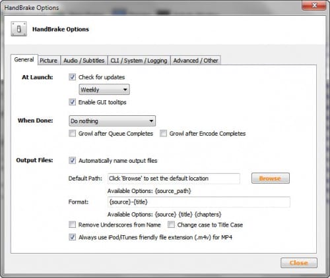Disable Enable GUI tooltips checkbox
This screenshot has height=278, width=330.
(72, 102)
